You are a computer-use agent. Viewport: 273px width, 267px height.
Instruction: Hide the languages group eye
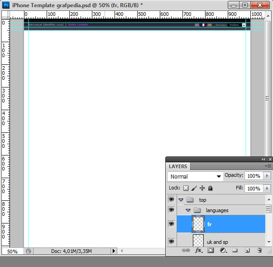(171, 210)
